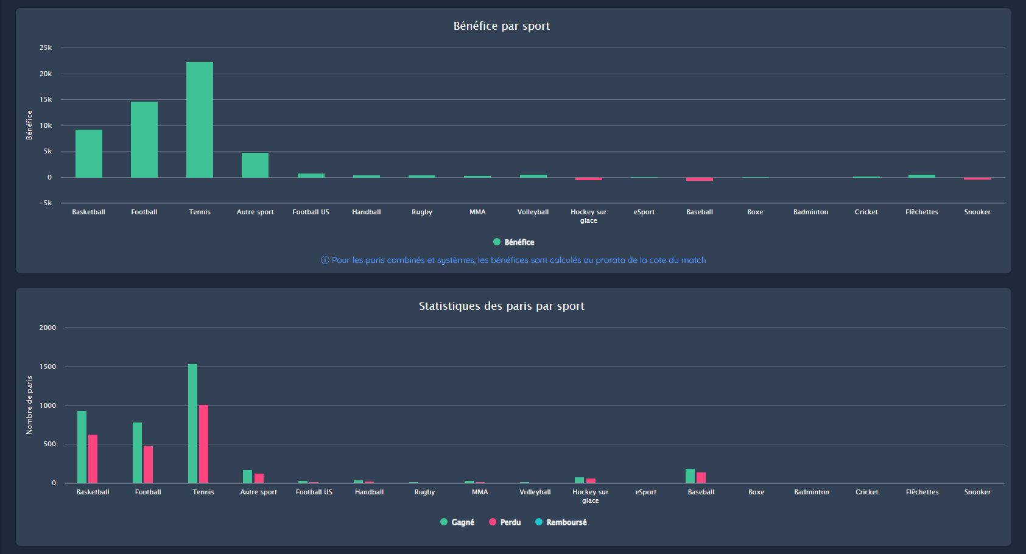Screen dimensions: 1026x554
Task: Click the teal Remboursé legend dot
Action: 539,522
